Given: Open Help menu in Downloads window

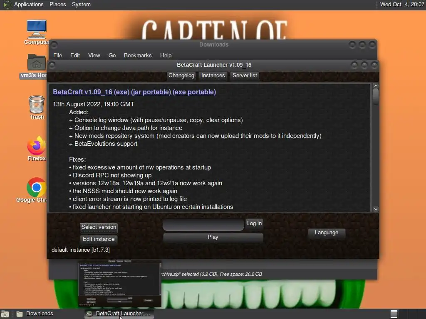Looking at the screenshot, I should (x=166, y=55).
